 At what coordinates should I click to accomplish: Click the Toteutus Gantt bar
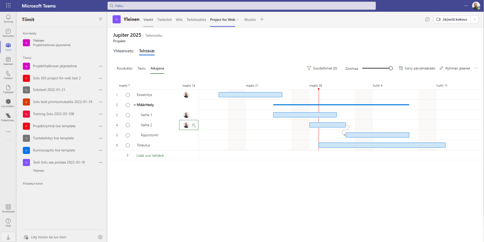pos(382,145)
